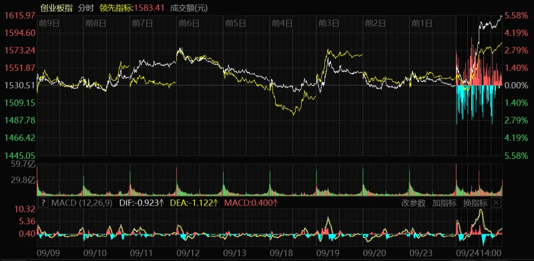Viewport: 534px width, 261px height.
Task: Select the 前6日 day marker
Action: [189, 23]
